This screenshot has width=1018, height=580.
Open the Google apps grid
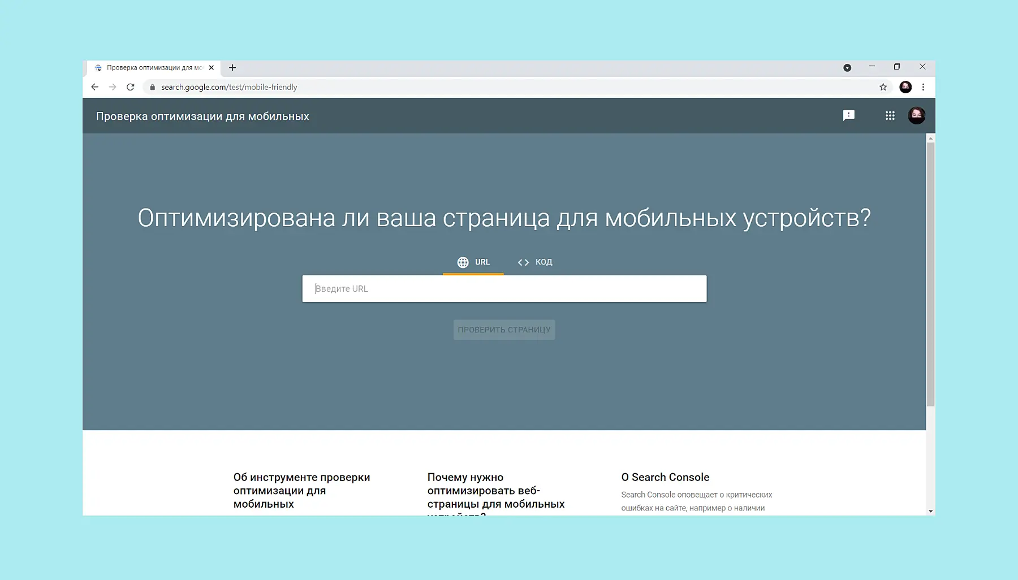(890, 116)
